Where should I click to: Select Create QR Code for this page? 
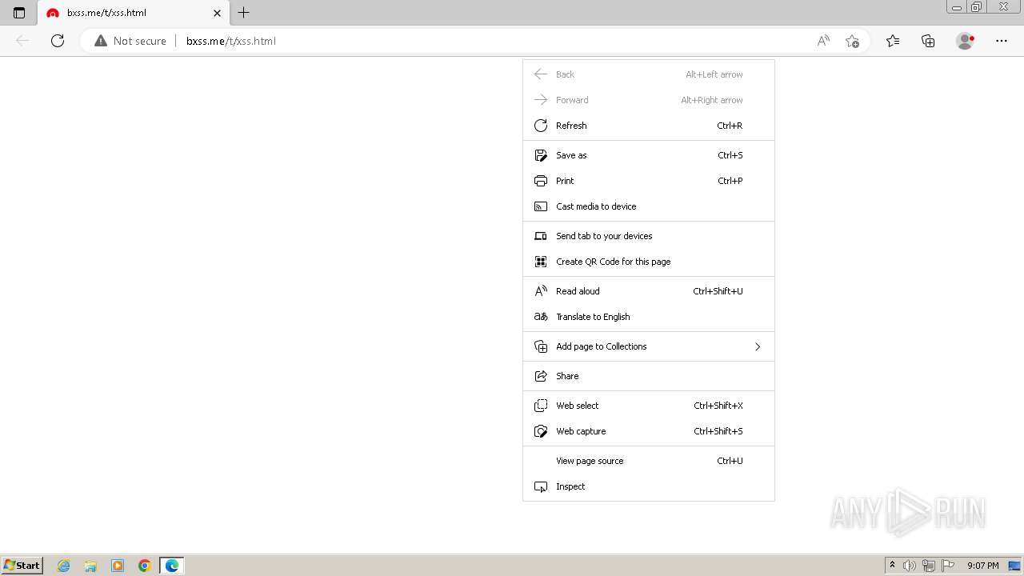[649, 262]
